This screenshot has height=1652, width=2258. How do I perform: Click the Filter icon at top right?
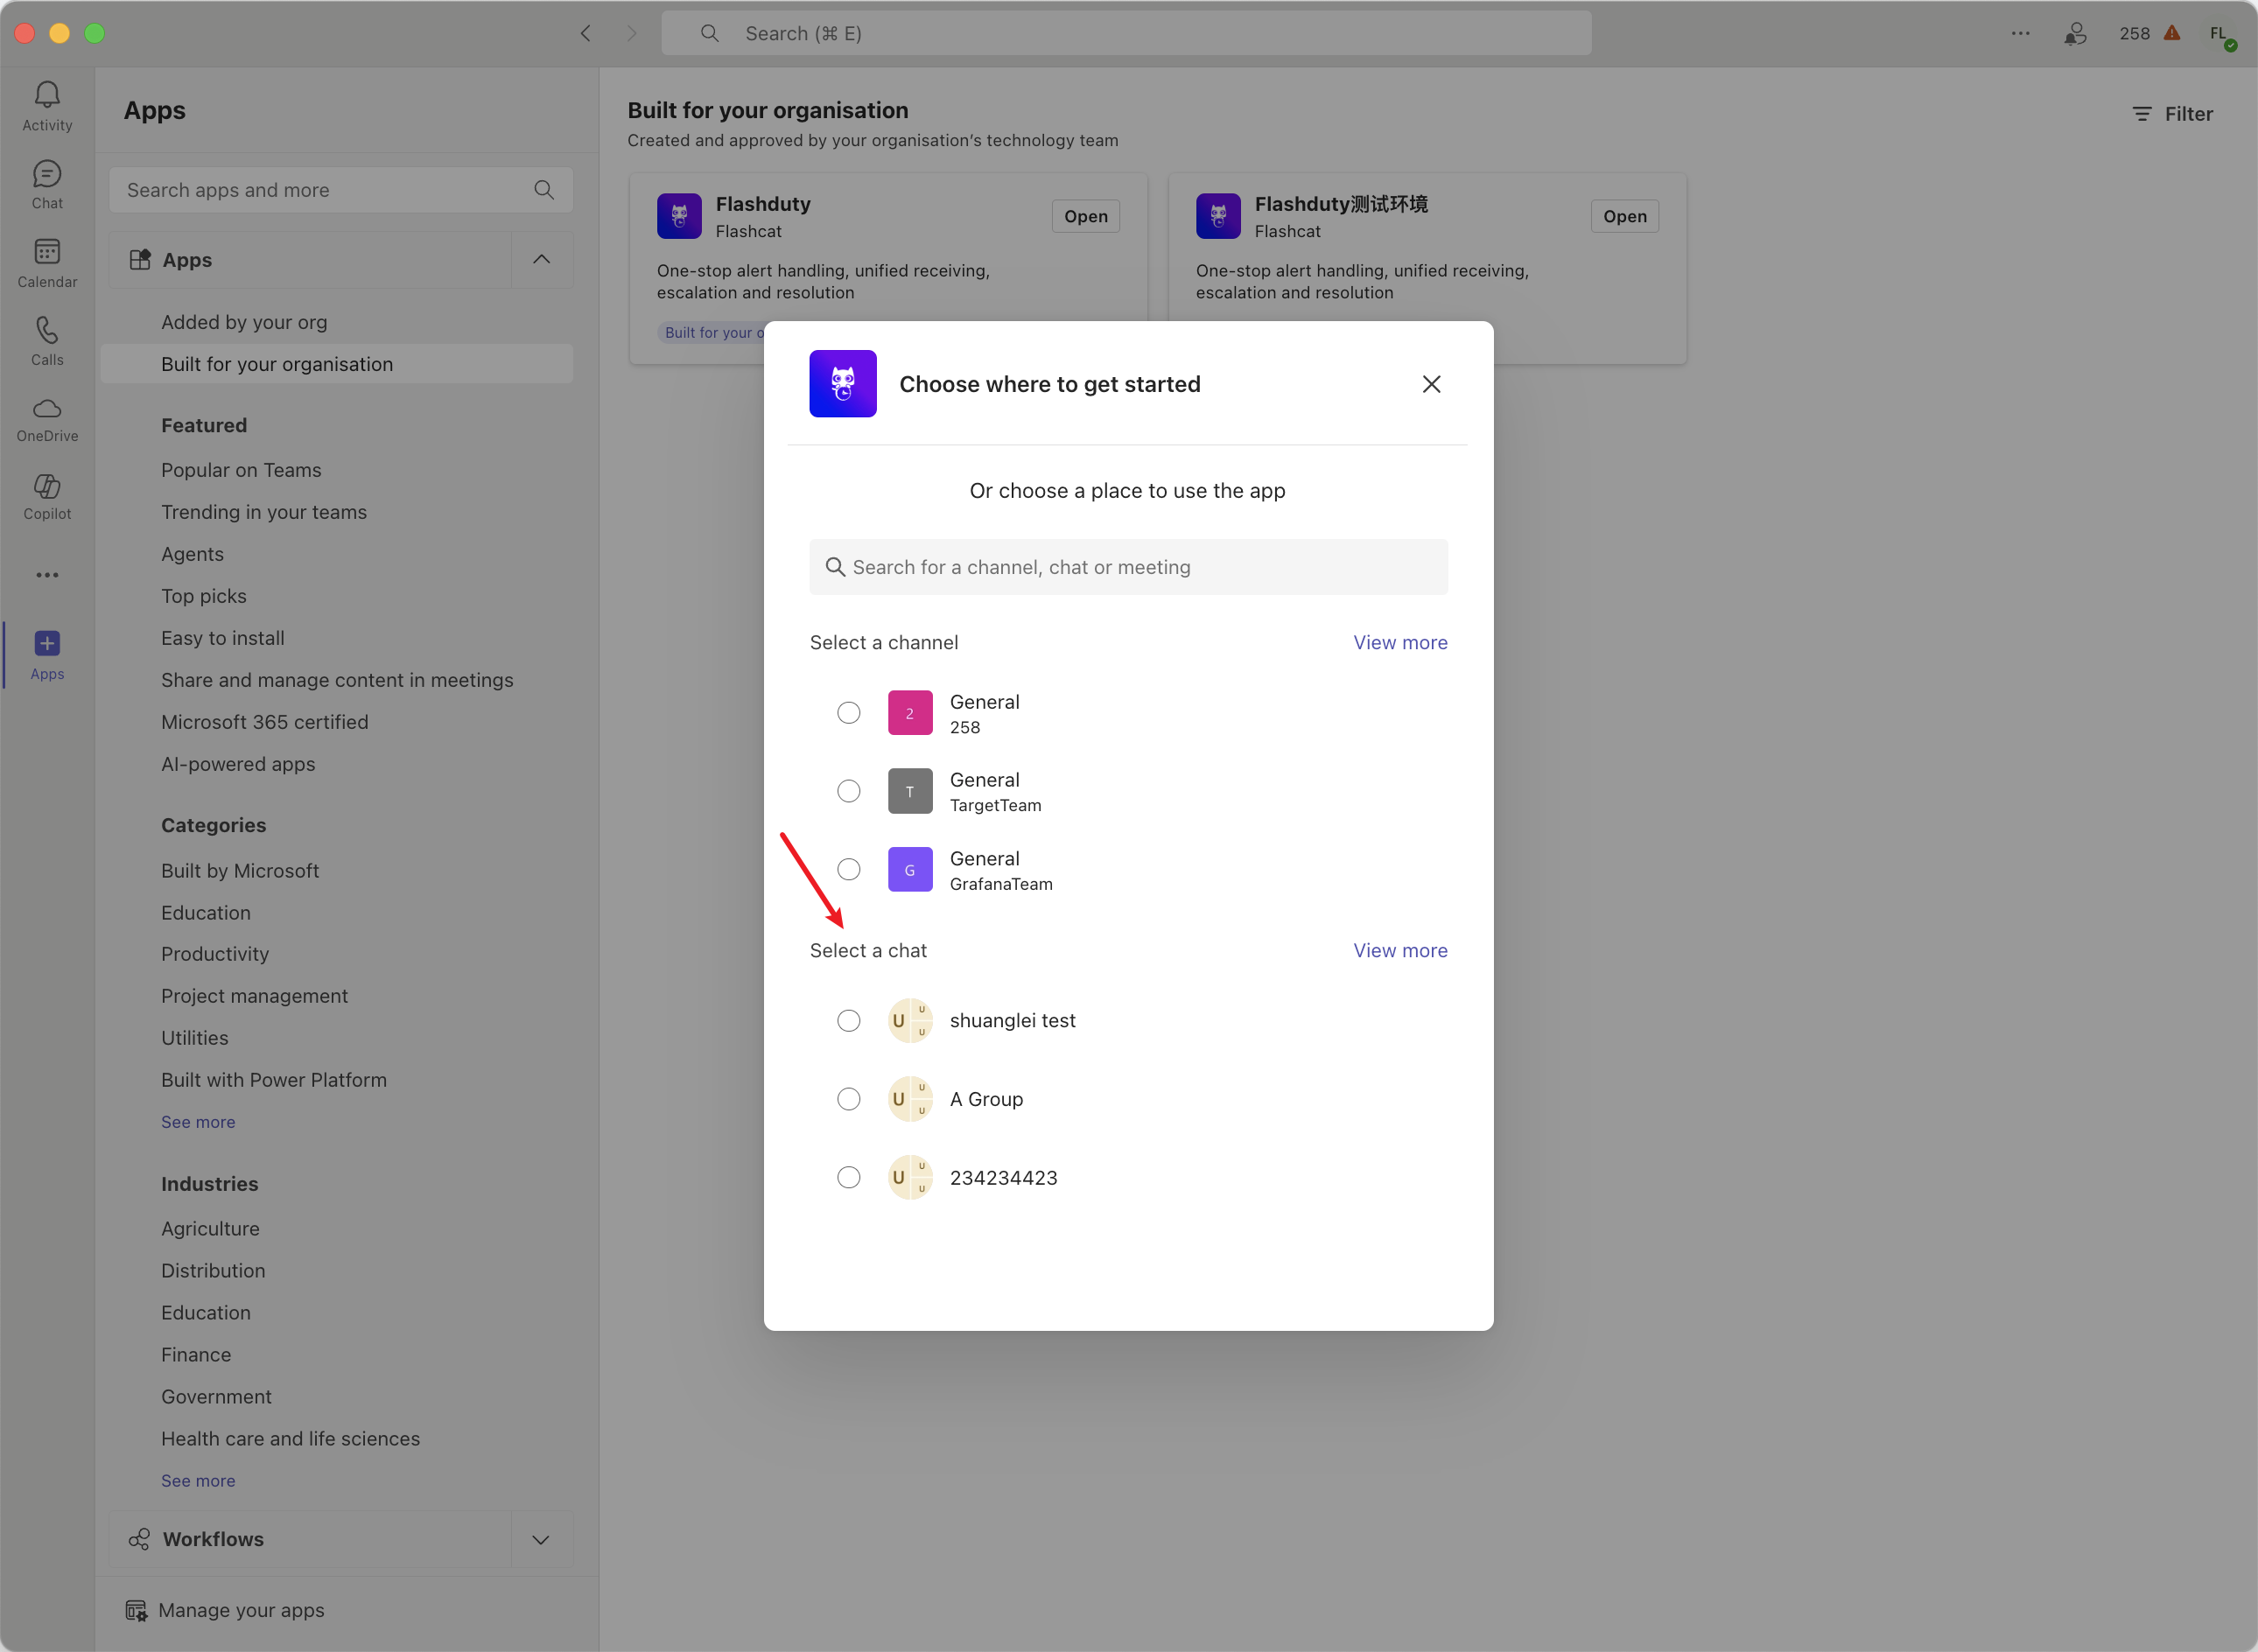coord(2141,114)
